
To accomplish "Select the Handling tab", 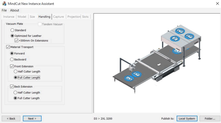I will 44,17.
